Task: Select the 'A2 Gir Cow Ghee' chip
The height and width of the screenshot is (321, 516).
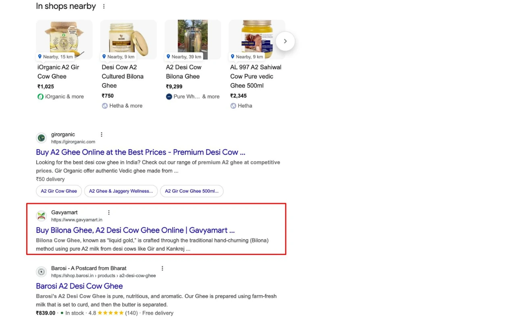Action: click(x=59, y=191)
